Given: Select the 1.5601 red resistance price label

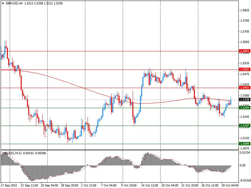Looking at the screenshot, I should 245,51.
